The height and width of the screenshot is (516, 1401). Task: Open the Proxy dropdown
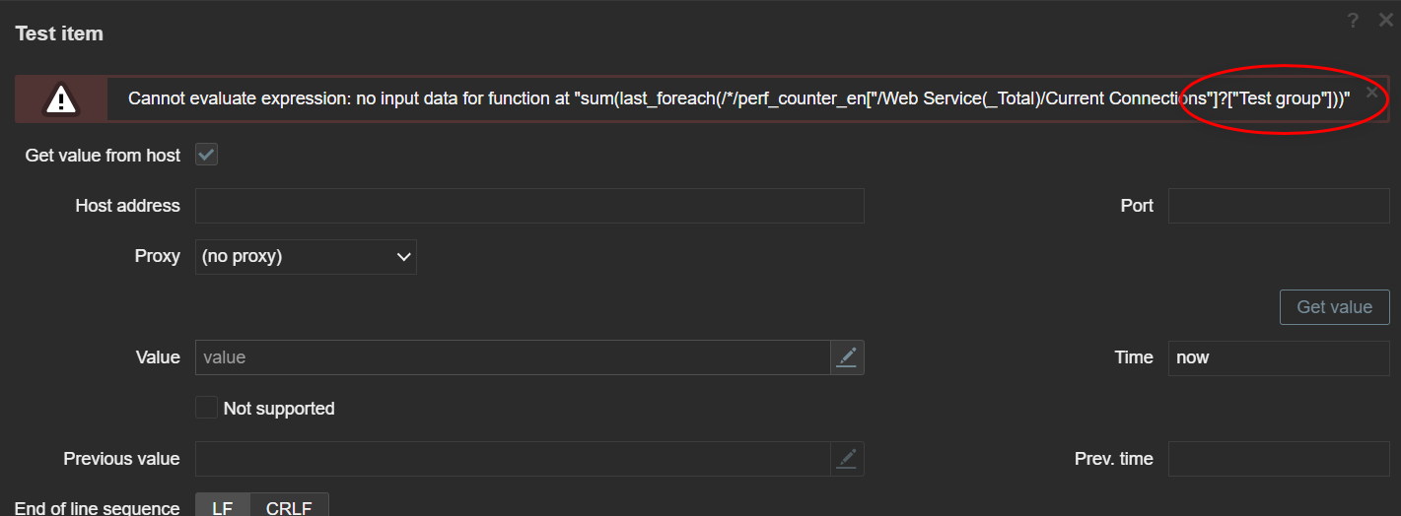(x=306, y=256)
